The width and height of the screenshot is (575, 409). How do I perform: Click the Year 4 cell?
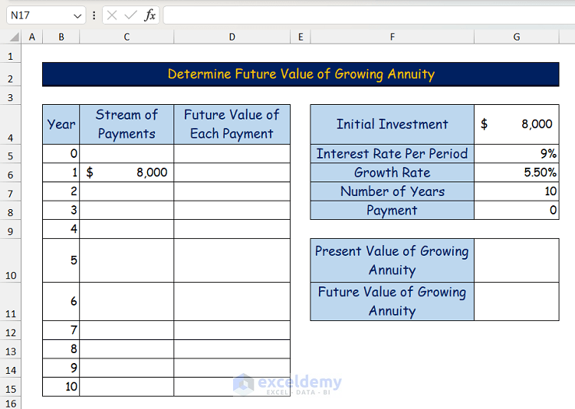coord(61,230)
